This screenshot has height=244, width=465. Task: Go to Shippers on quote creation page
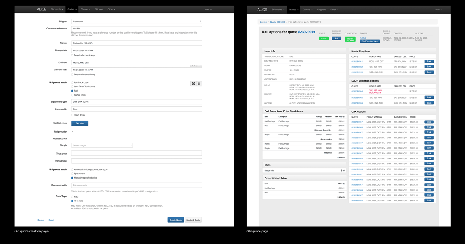[99, 9]
